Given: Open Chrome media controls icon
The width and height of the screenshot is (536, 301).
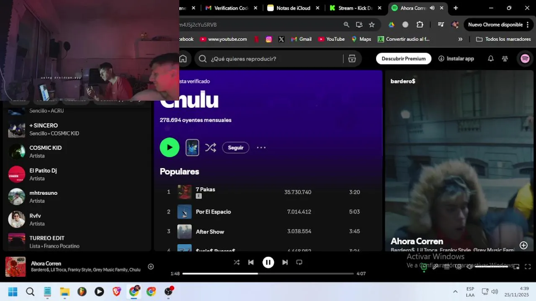Looking at the screenshot, I should pyautogui.click(x=441, y=25).
